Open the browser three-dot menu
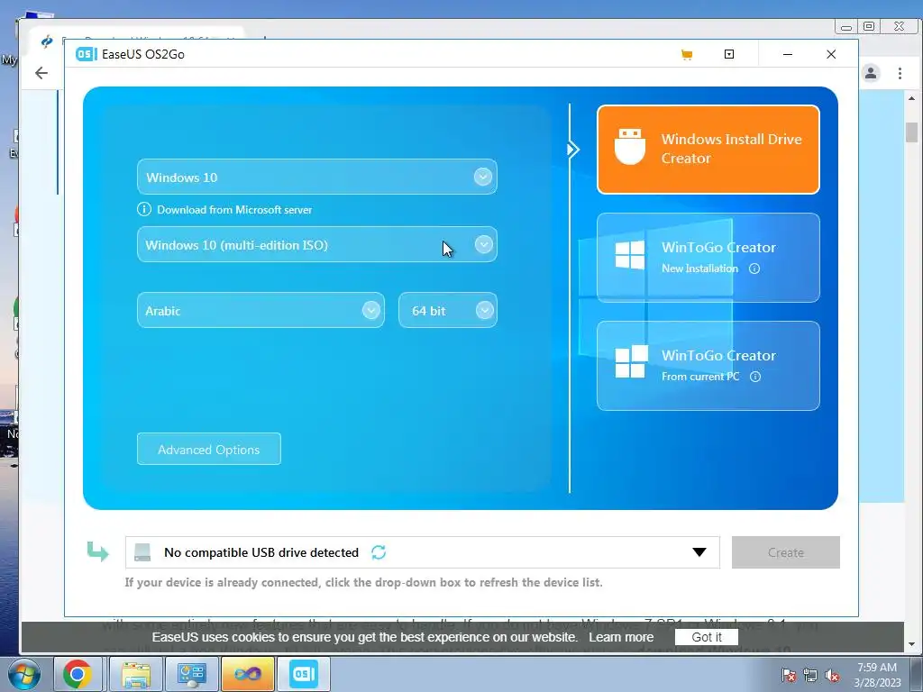 900,73
